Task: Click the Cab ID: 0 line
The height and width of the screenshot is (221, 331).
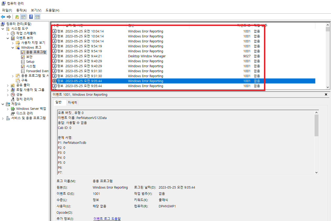Action: pyautogui.click(x=64, y=128)
